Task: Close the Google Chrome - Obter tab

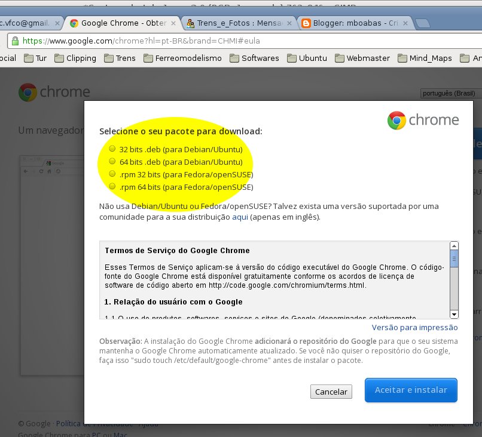Action: pos(173,23)
